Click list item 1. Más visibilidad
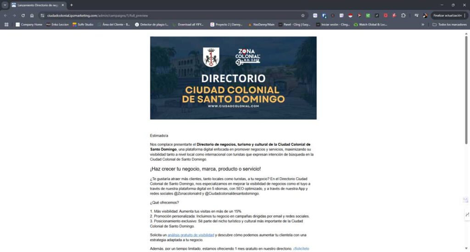The height and width of the screenshot is (252, 470). (196, 211)
